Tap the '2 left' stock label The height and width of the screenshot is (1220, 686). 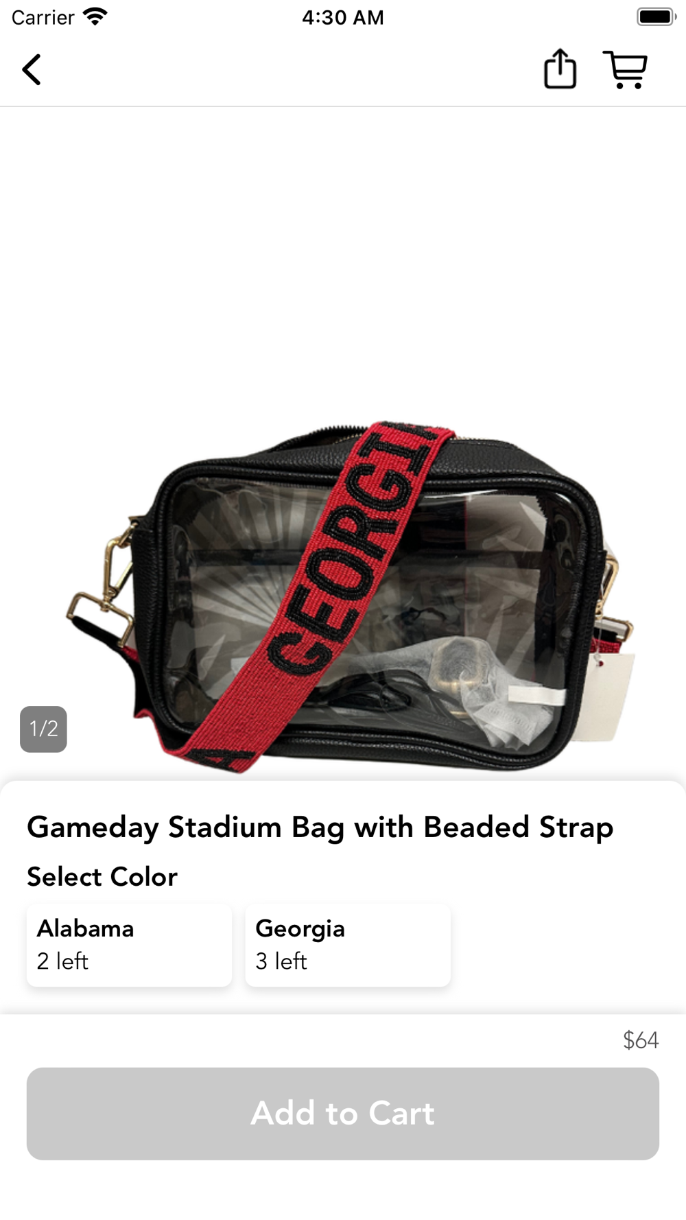pyautogui.click(x=62, y=961)
